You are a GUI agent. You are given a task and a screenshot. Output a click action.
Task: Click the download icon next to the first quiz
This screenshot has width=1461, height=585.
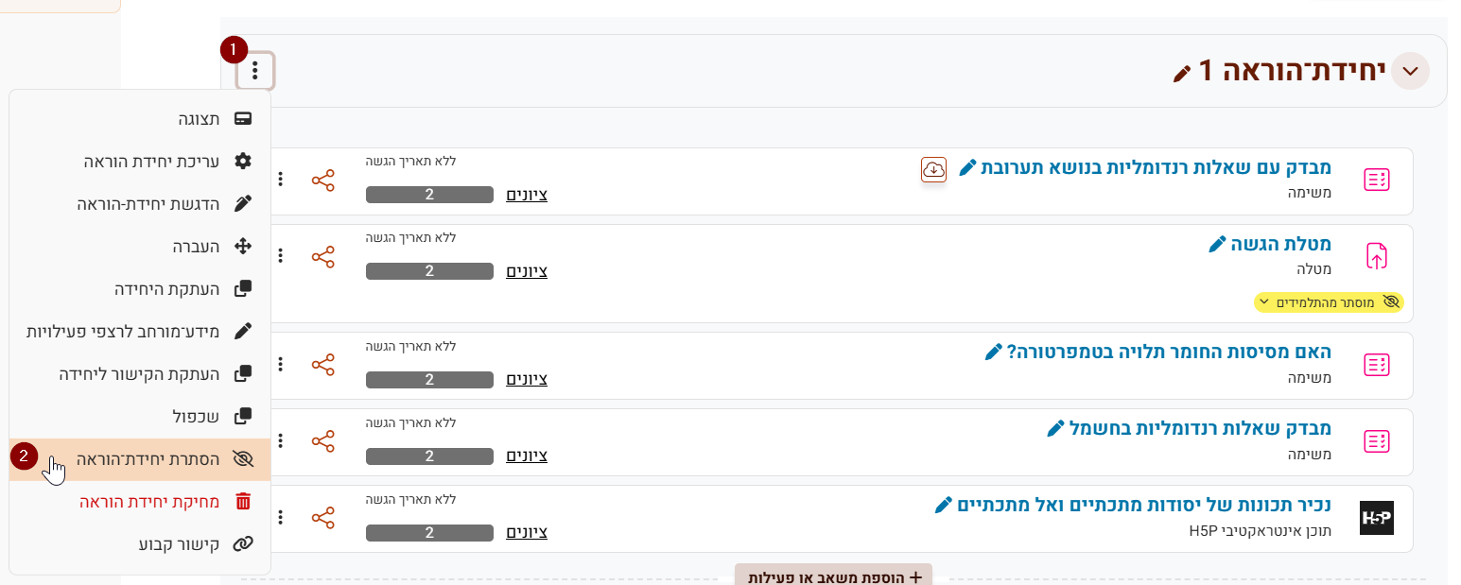933,169
